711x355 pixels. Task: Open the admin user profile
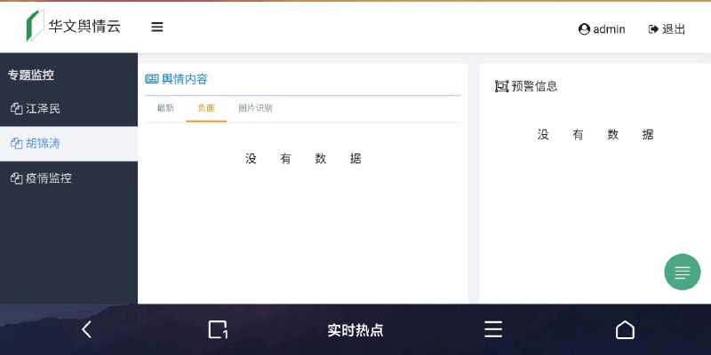602,29
